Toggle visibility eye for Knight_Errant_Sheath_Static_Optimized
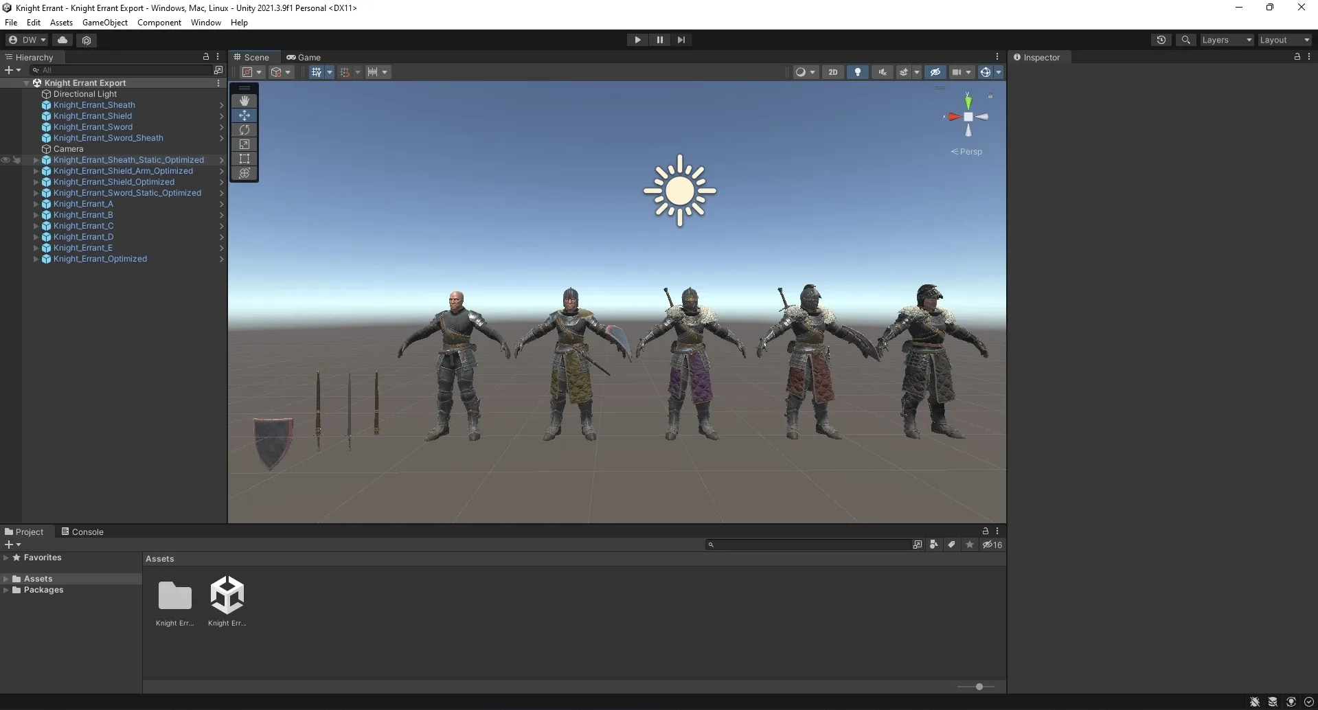 click(x=5, y=160)
